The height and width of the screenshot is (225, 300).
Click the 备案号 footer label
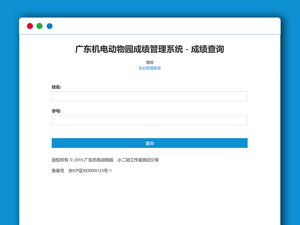pyautogui.click(x=58, y=171)
